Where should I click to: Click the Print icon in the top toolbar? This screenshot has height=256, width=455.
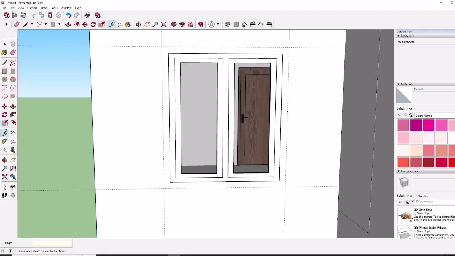[87, 15]
